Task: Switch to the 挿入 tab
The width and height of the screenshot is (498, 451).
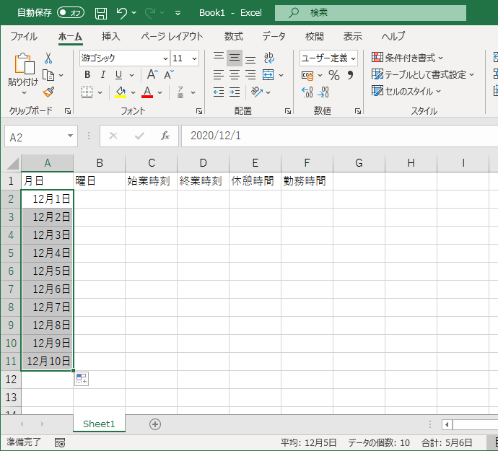Action: tap(111, 36)
